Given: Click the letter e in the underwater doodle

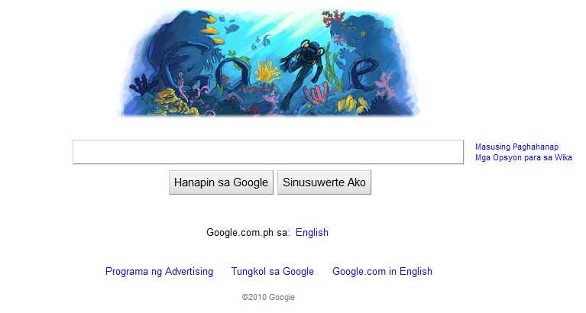Looking at the screenshot, I should click(362, 74).
